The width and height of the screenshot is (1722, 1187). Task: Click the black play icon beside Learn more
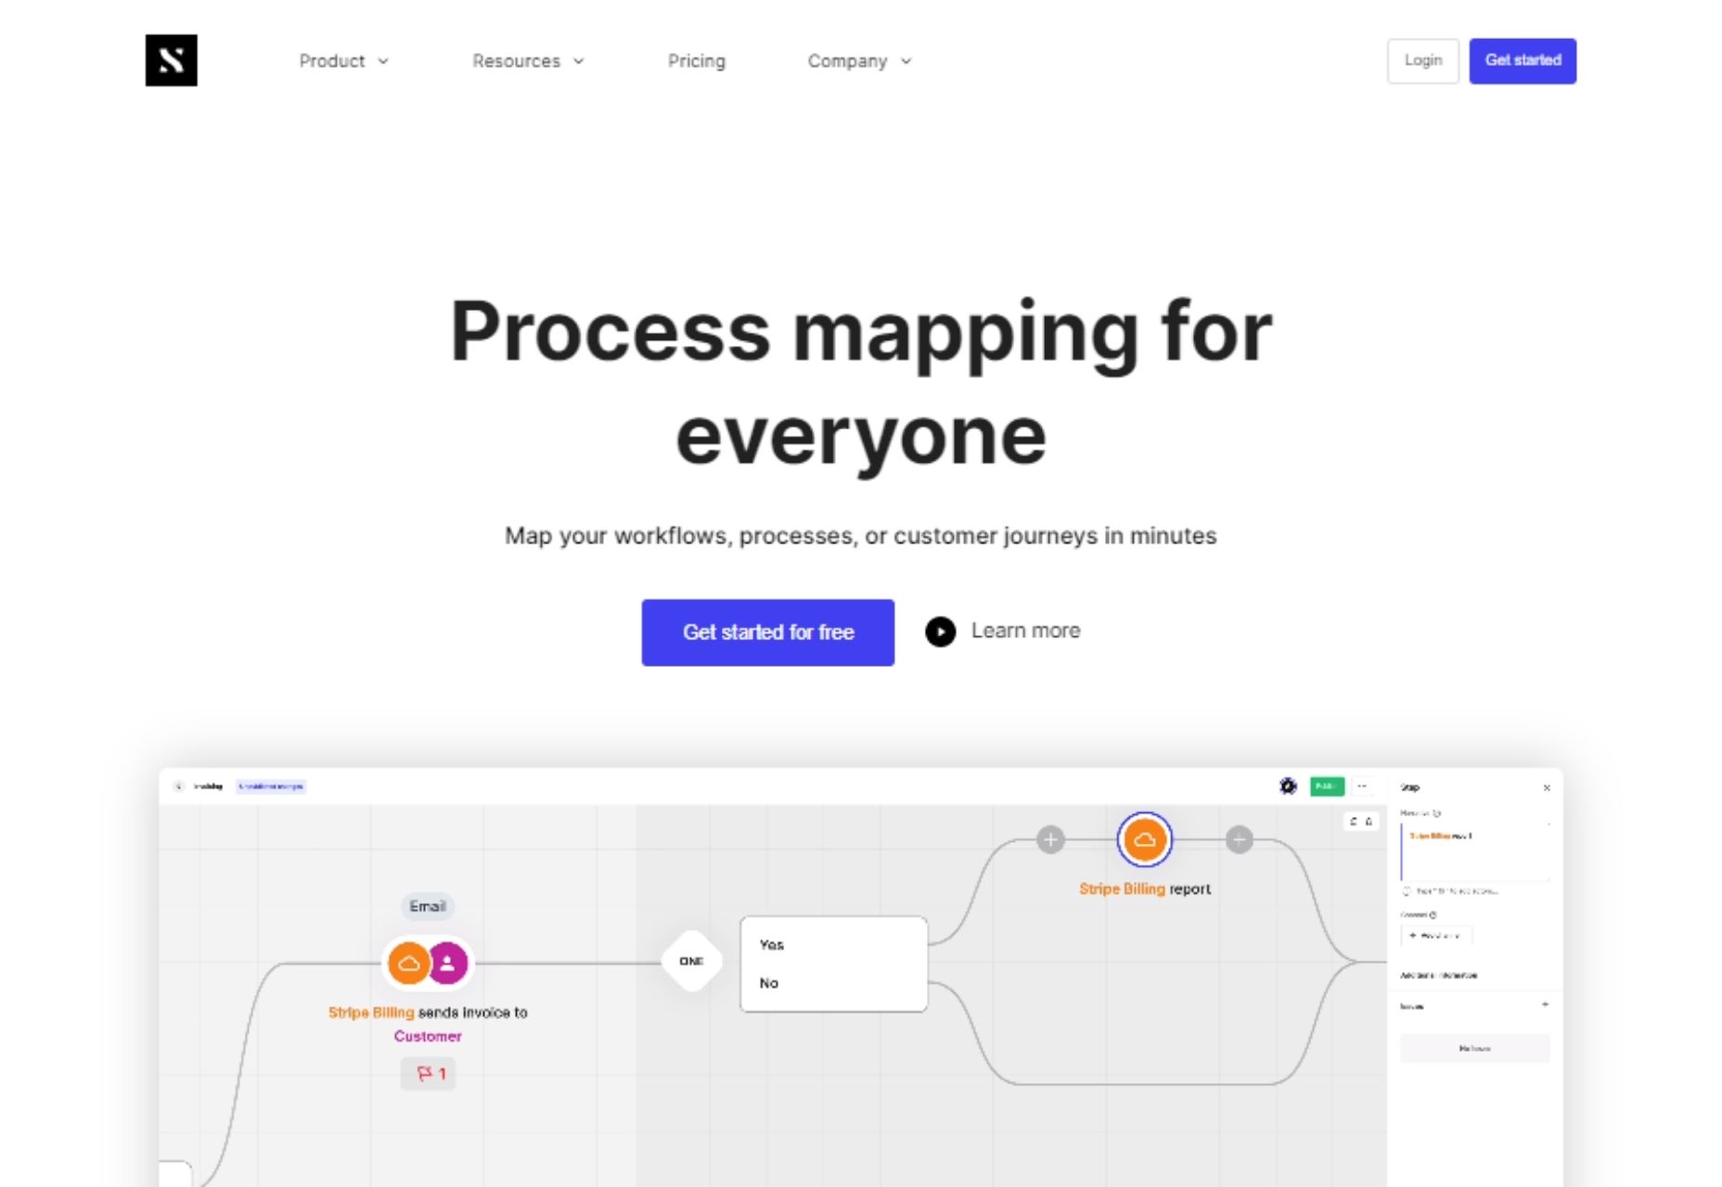940,632
